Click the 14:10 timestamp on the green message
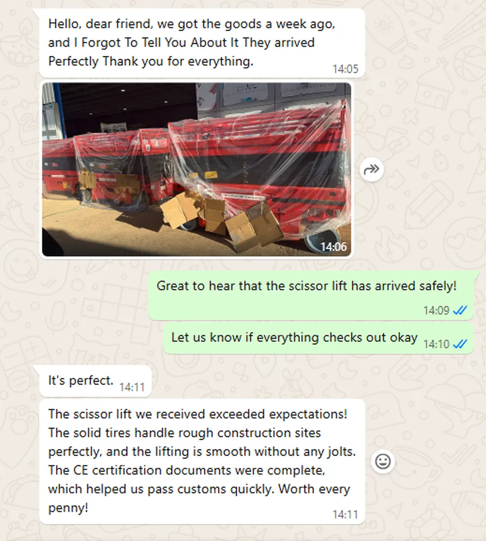Viewport: 486px width, 541px height. tap(436, 344)
